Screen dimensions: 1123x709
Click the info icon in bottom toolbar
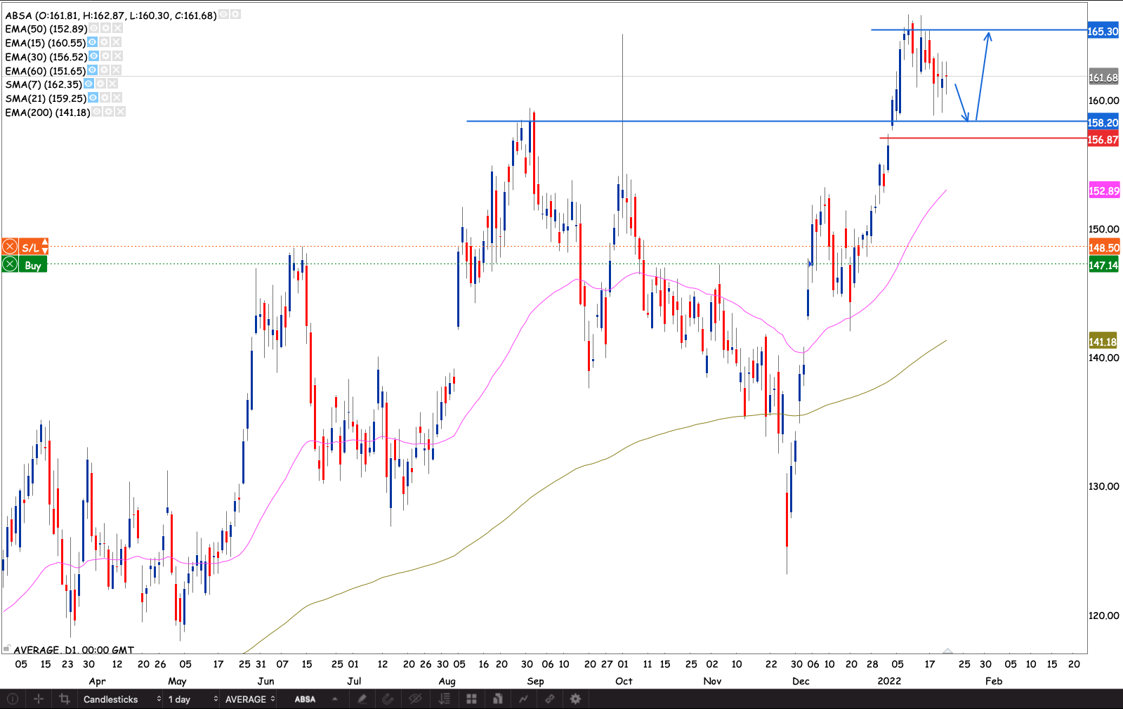coord(13,699)
